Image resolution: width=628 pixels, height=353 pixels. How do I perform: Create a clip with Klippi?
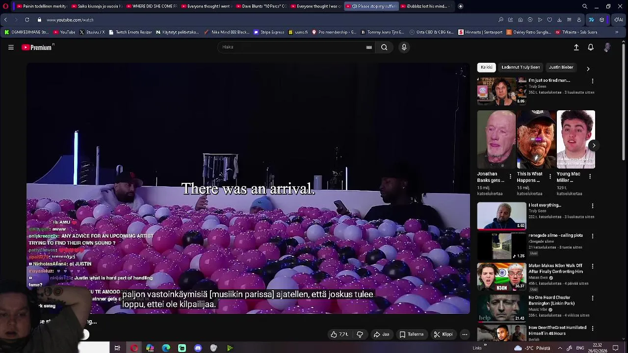pos(443,334)
